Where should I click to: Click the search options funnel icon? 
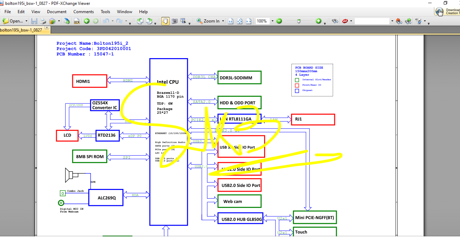[418, 21]
